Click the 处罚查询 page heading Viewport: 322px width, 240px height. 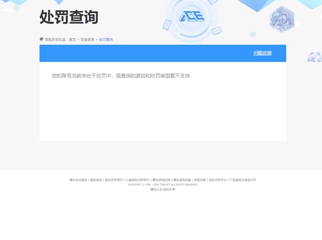69,17
